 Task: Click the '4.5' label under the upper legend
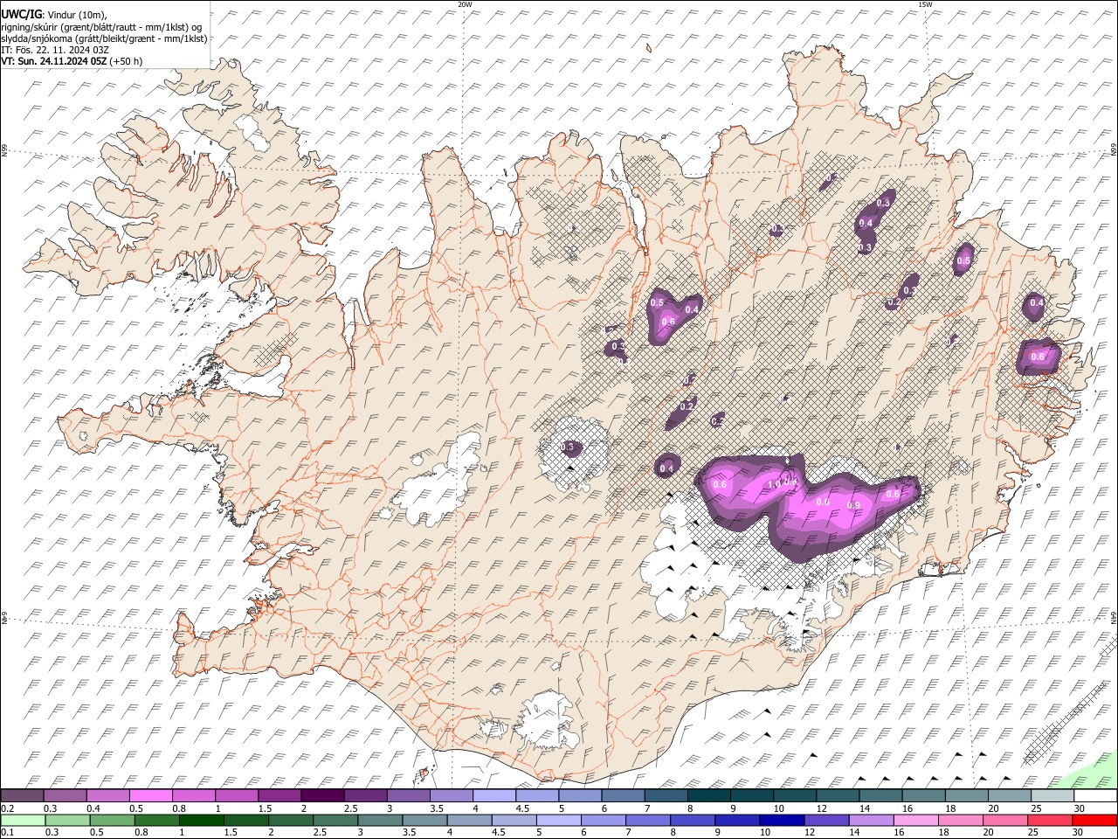pyautogui.click(x=522, y=808)
